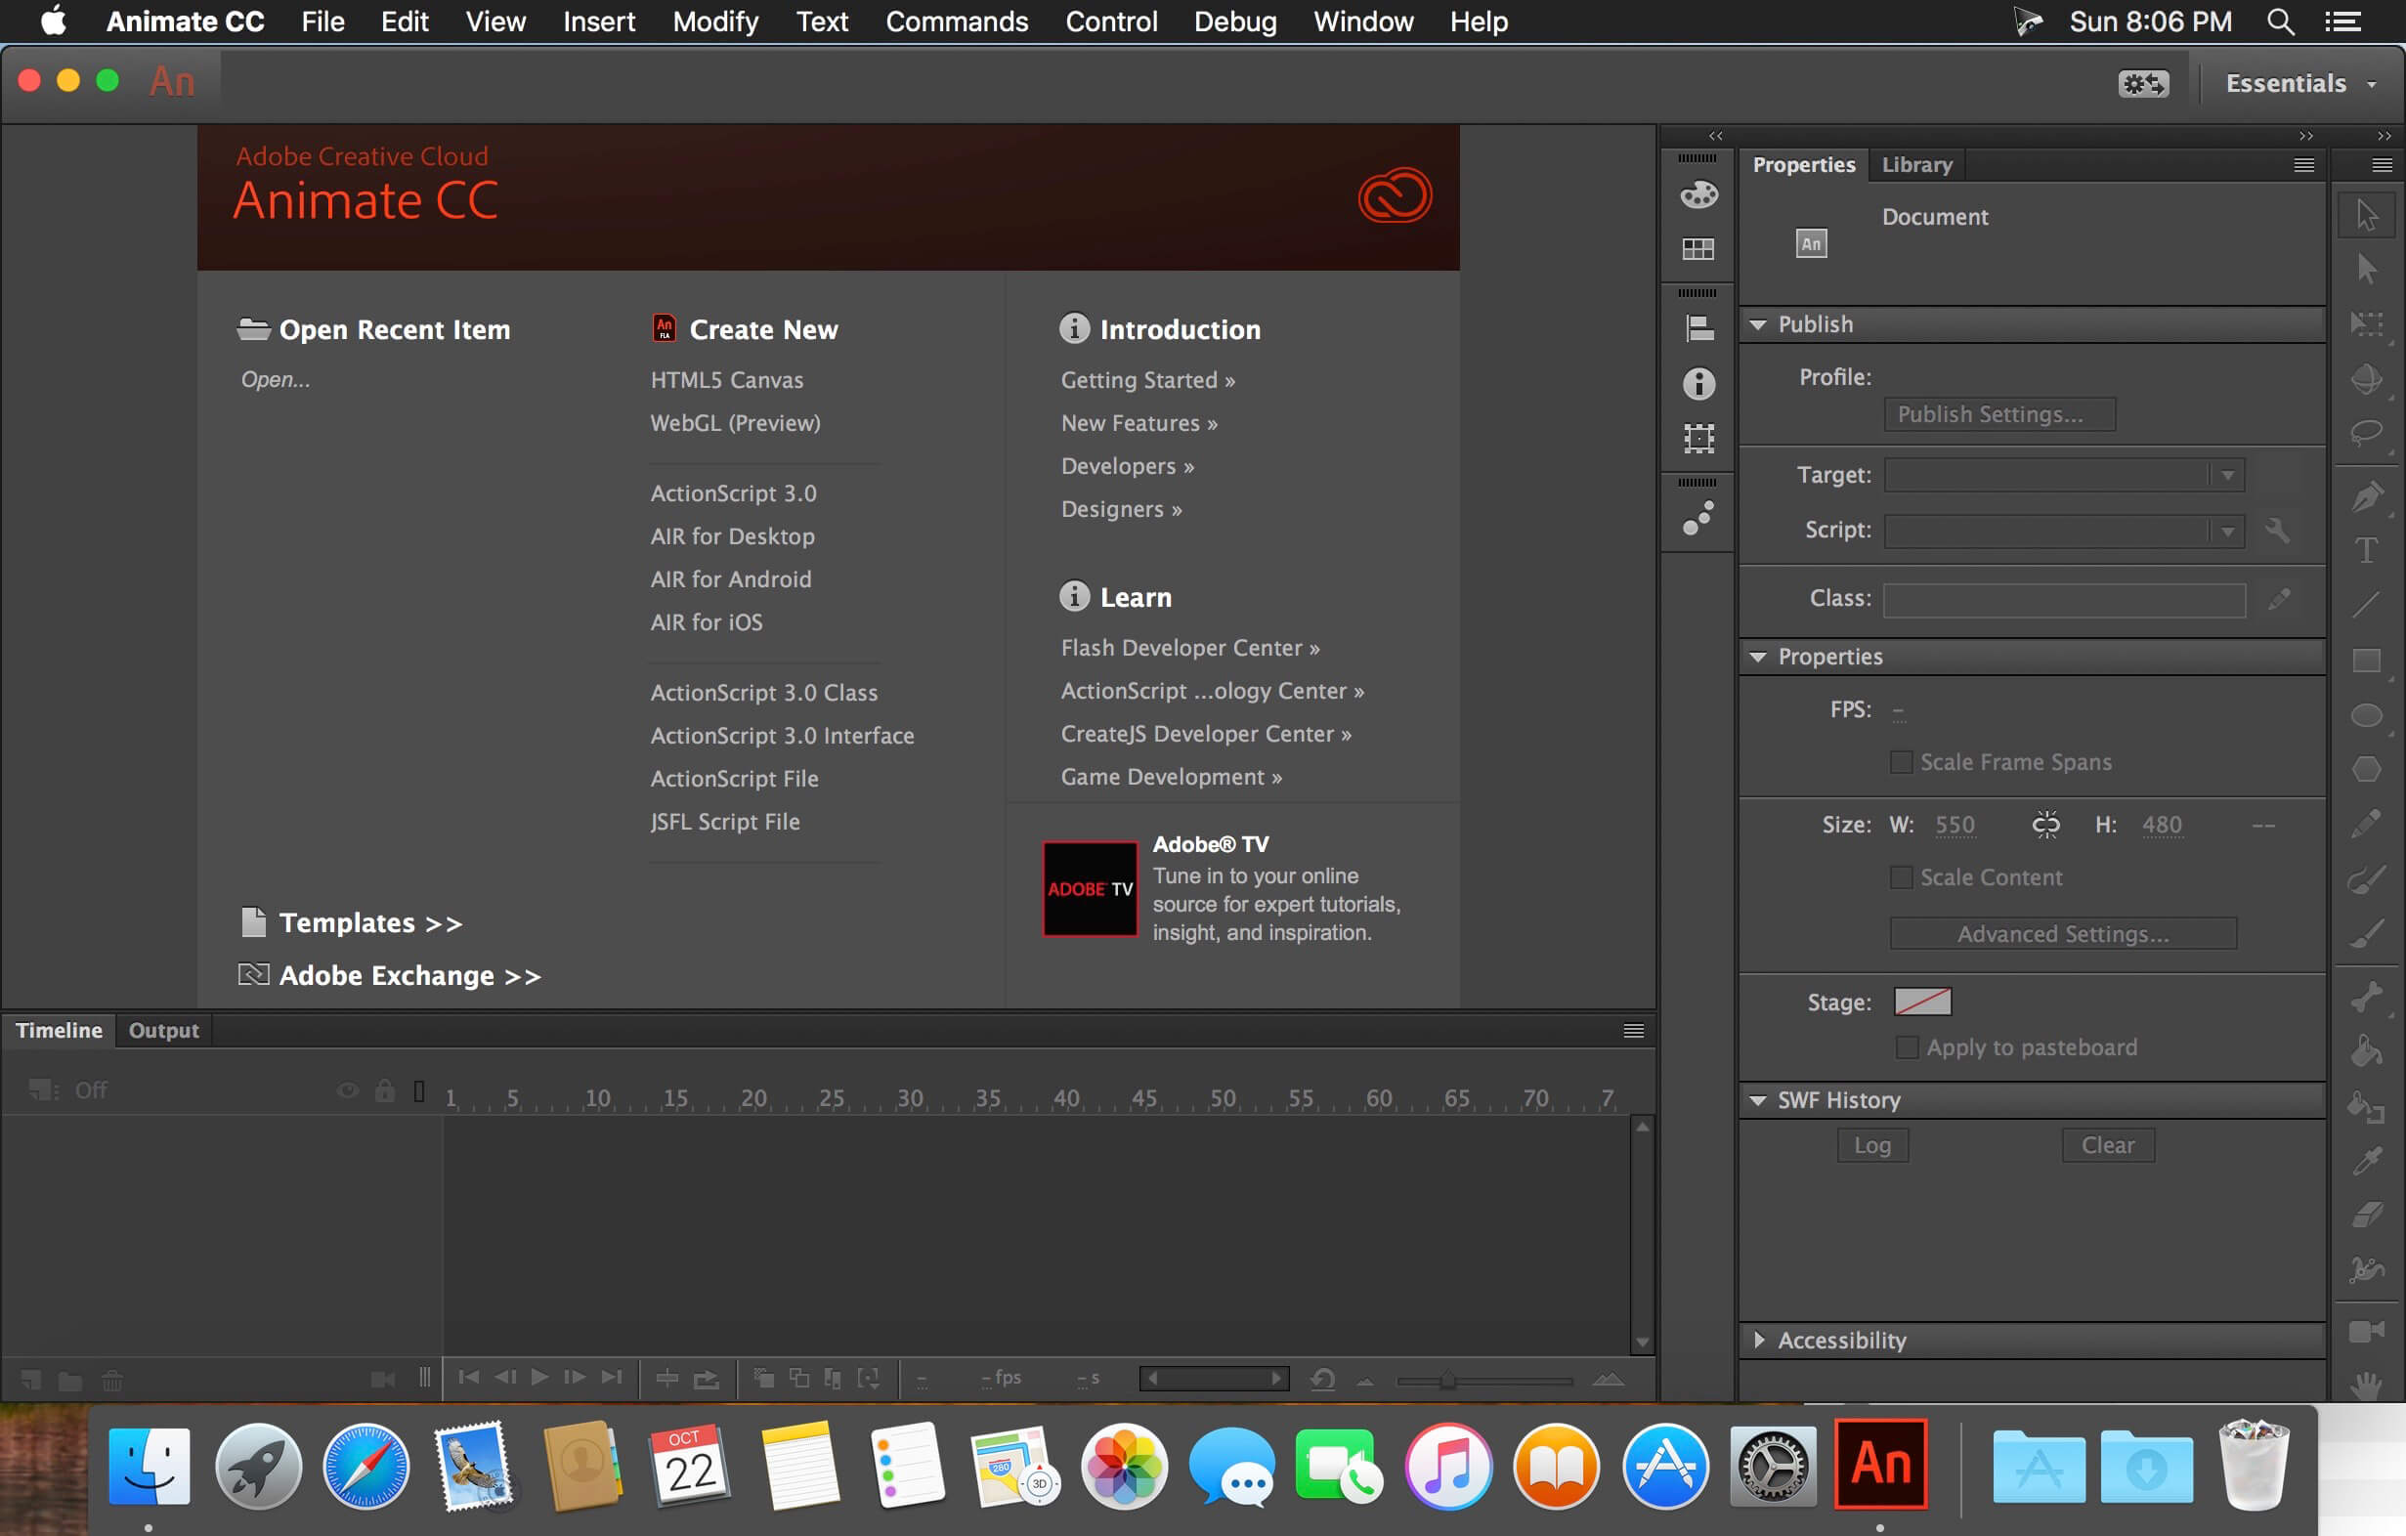The height and width of the screenshot is (1536, 2406).
Task: Open the Getting Started link
Action: [1148, 380]
